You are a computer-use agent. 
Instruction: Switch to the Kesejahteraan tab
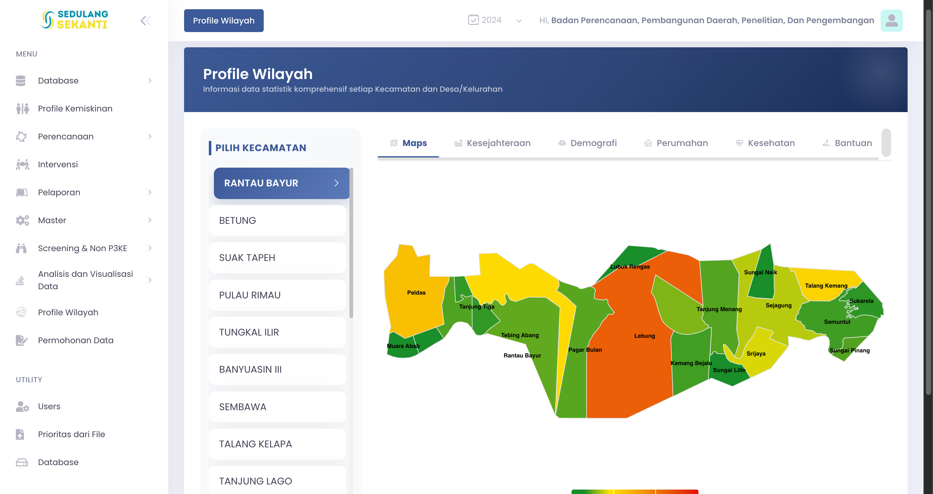click(x=492, y=143)
